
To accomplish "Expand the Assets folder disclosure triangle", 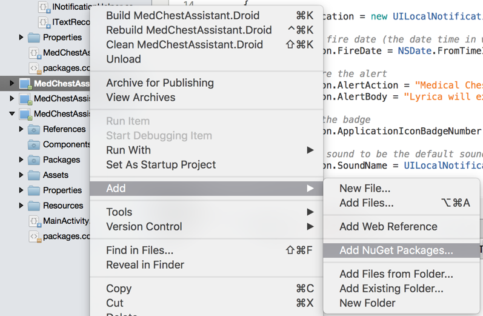I will 21,175.
